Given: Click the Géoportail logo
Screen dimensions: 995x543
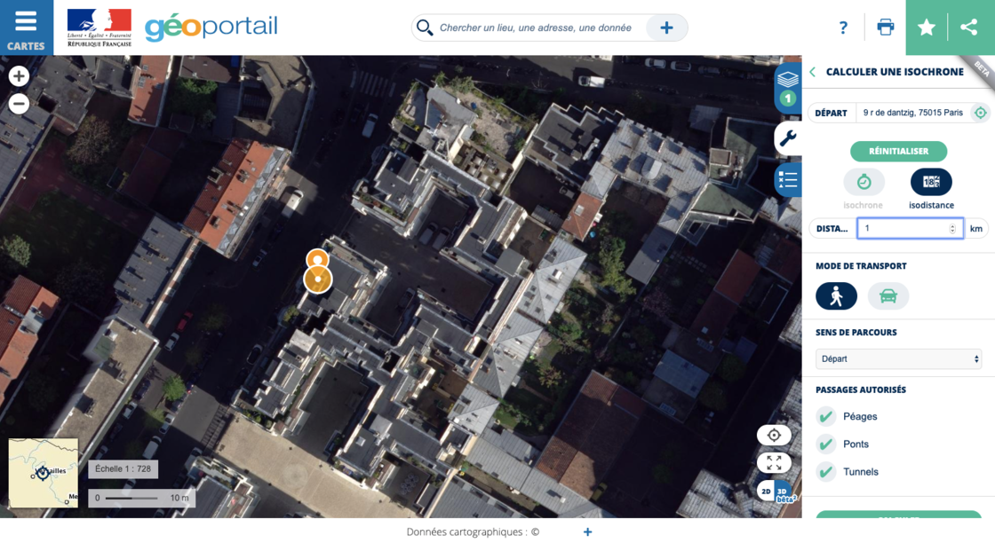Looking at the screenshot, I should (x=211, y=28).
